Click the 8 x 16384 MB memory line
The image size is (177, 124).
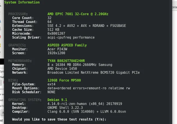coord(80,65)
